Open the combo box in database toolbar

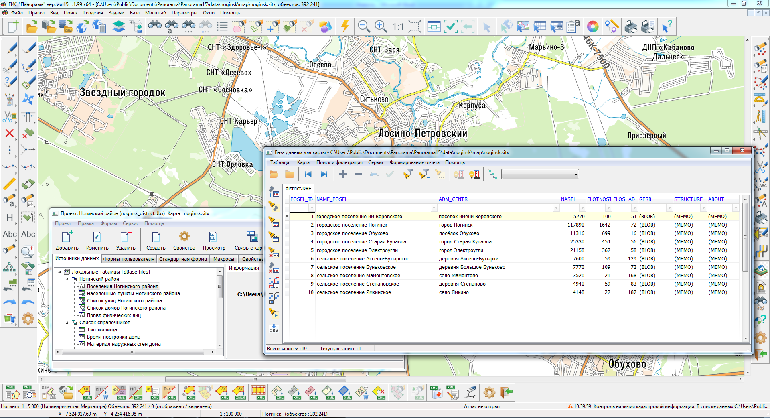tap(575, 175)
